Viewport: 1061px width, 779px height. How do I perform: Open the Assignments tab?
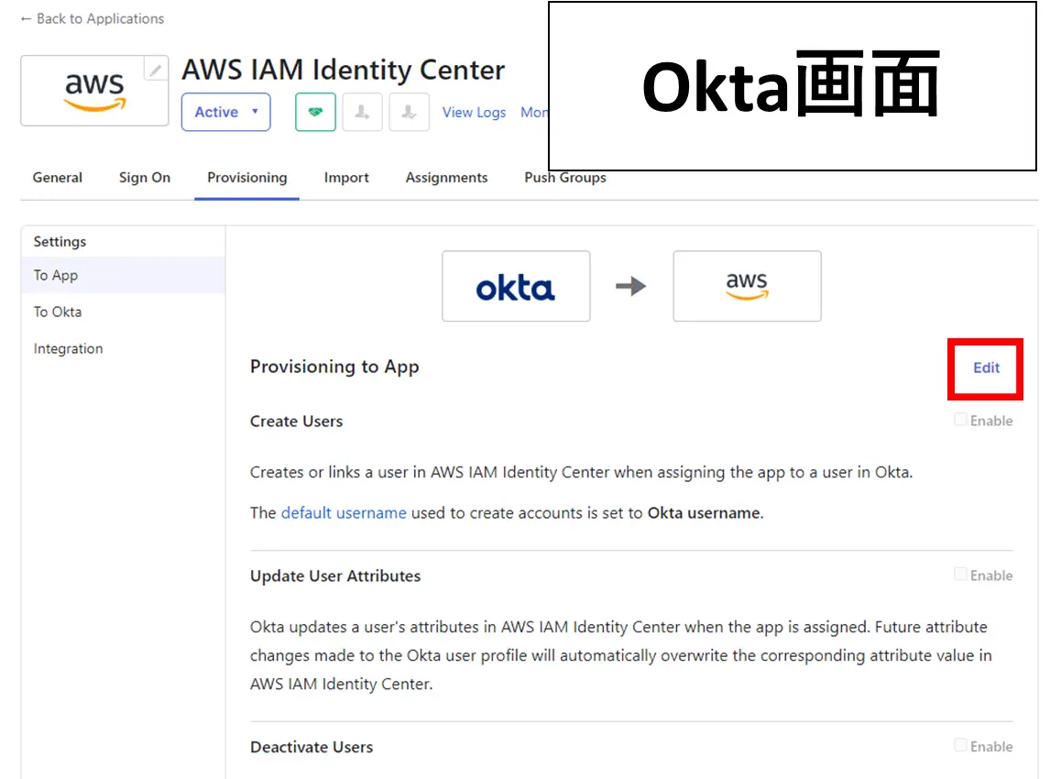(x=446, y=177)
